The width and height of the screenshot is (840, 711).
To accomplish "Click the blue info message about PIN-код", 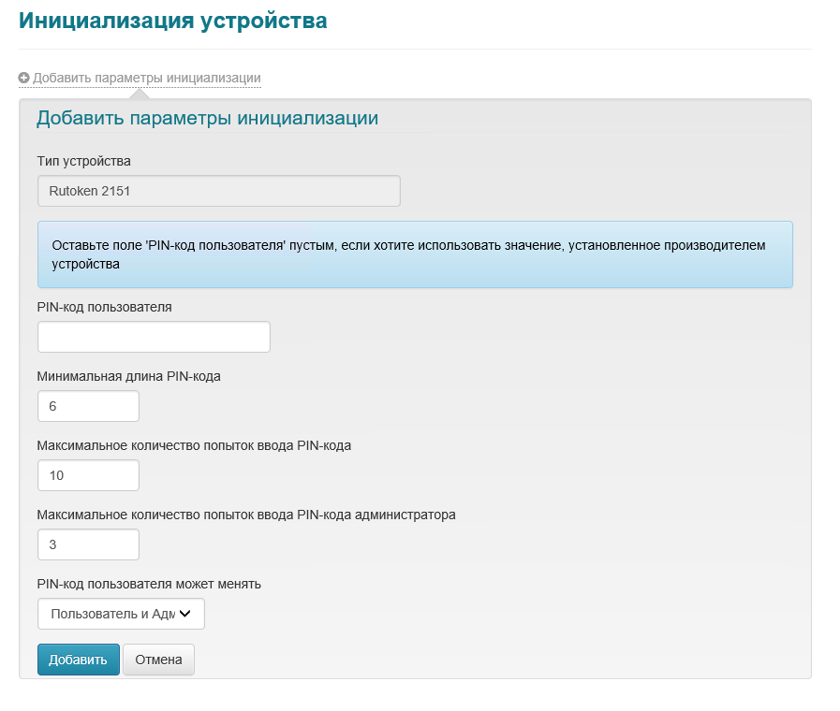I will click(415, 254).
